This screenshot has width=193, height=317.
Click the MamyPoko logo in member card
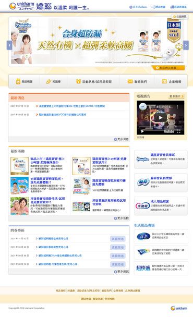(x=142, y=160)
